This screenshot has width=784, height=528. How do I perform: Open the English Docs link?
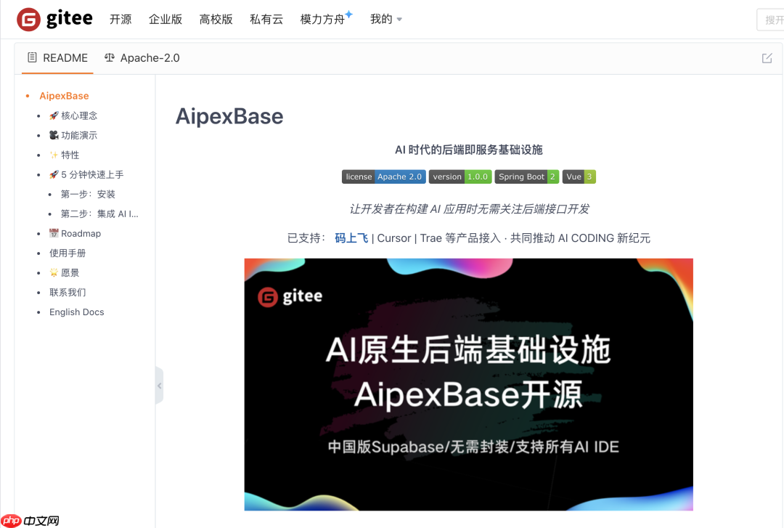pyautogui.click(x=76, y=312)
